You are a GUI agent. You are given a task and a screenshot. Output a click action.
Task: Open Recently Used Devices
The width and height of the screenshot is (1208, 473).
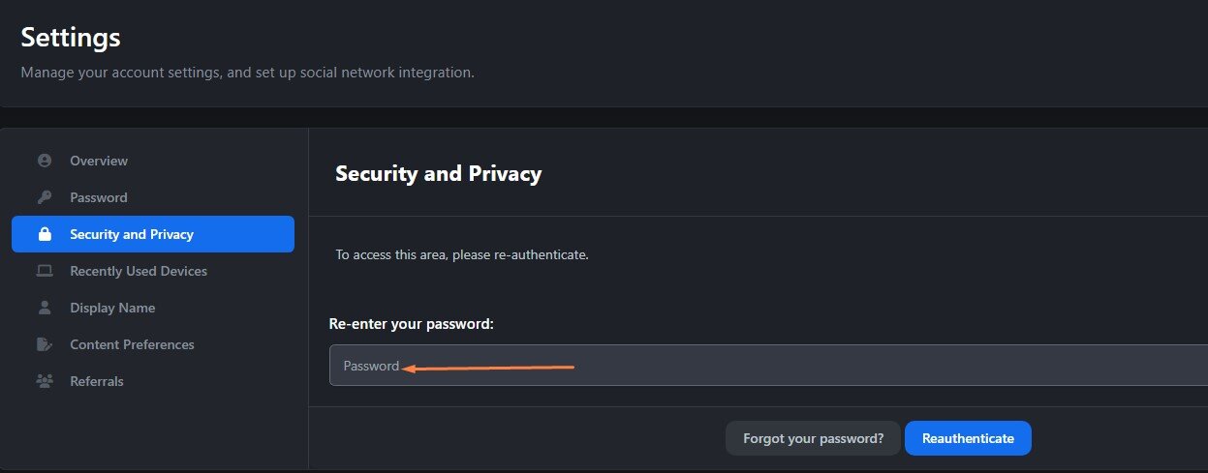(x=153, y=271)
